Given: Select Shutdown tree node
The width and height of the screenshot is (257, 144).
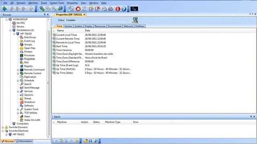Looking at the screenshot, I should 29,102.
